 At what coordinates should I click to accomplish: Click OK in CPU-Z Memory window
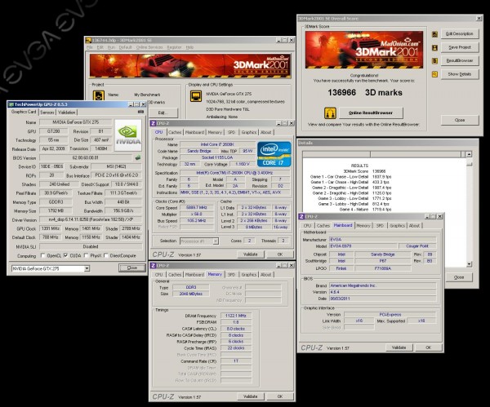280,396
